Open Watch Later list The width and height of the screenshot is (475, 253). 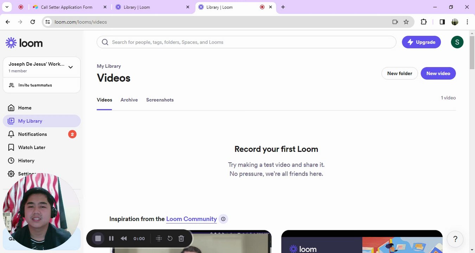[41, 147]
